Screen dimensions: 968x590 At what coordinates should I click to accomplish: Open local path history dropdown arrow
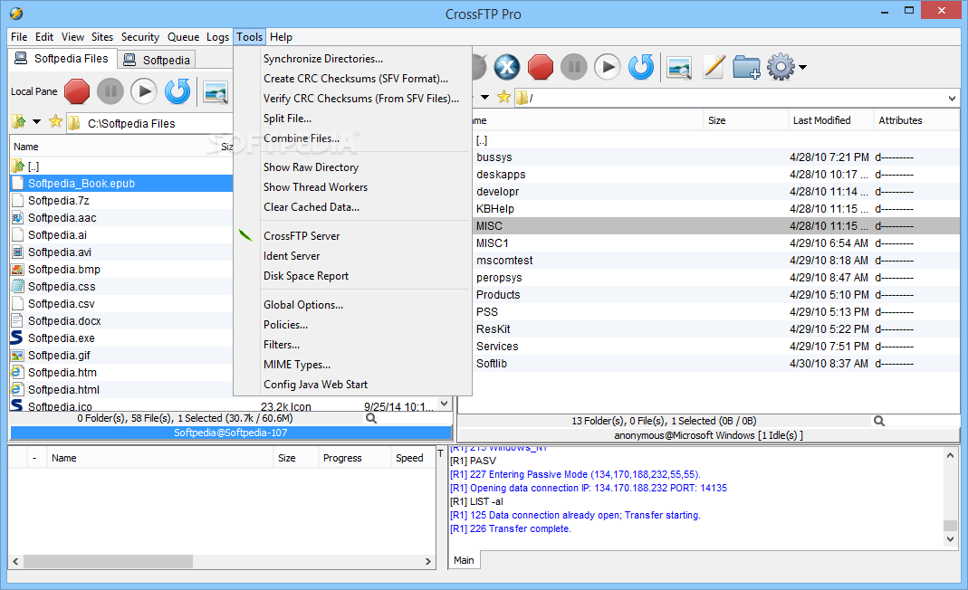point(36,121)
